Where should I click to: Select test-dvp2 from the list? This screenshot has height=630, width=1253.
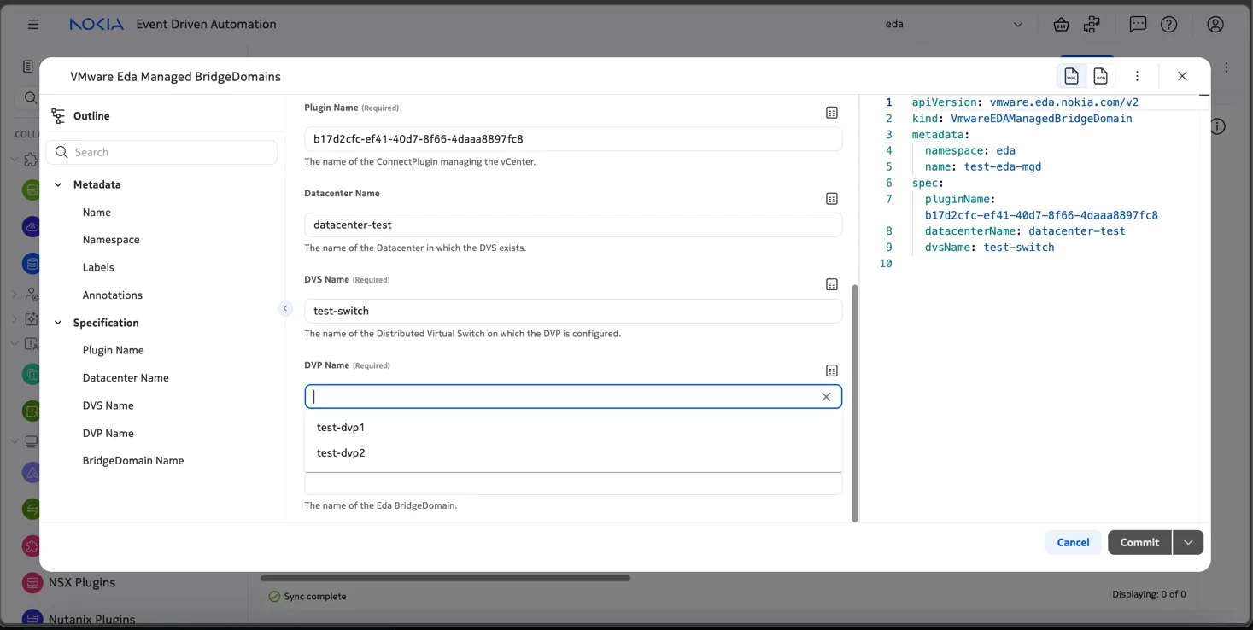pyautogui.click(x=573, y=452)
